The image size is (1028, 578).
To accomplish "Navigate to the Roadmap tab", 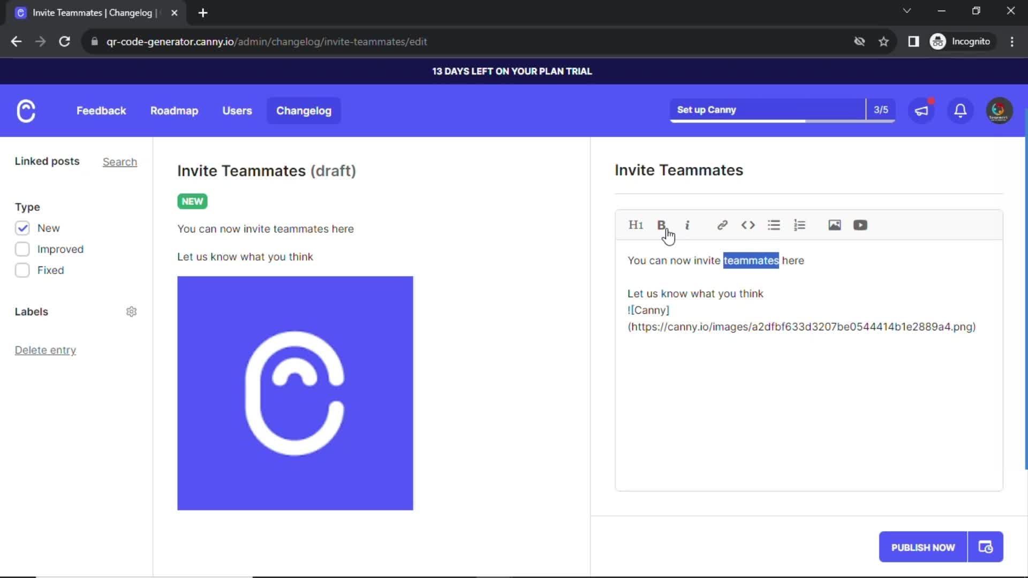I will point(174,111).
